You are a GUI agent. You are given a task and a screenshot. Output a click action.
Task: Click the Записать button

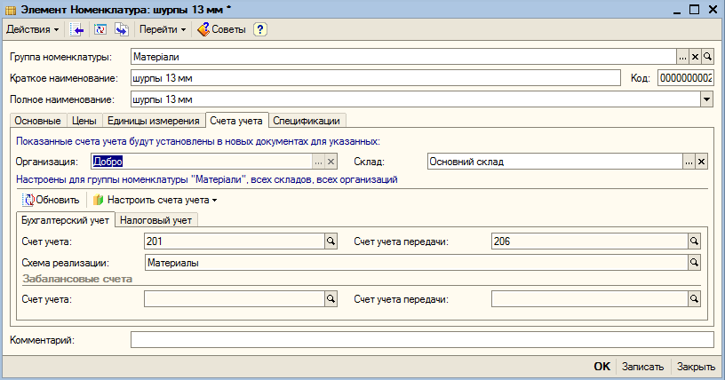coord(642,367)
